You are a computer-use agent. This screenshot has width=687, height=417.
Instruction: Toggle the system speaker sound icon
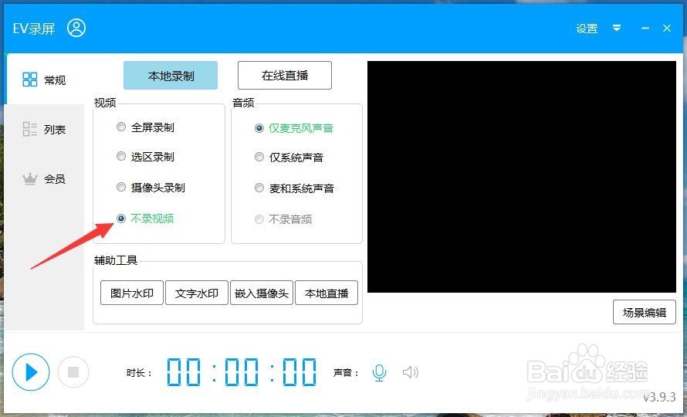(x=411, y=373)
